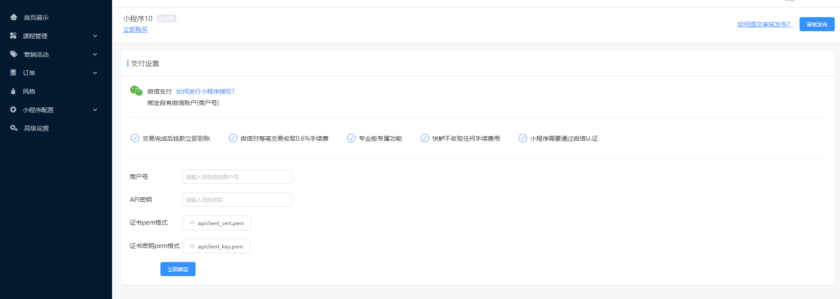Click the 风格 style icon in sidebar
Image resolution: width=840 pixels, height=299 pixels.
click(13, 91)
